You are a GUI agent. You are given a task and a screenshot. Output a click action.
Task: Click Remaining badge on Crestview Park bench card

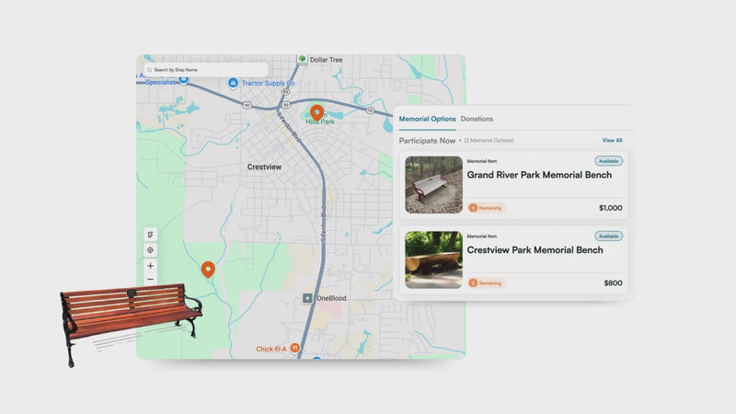(487, 283)
